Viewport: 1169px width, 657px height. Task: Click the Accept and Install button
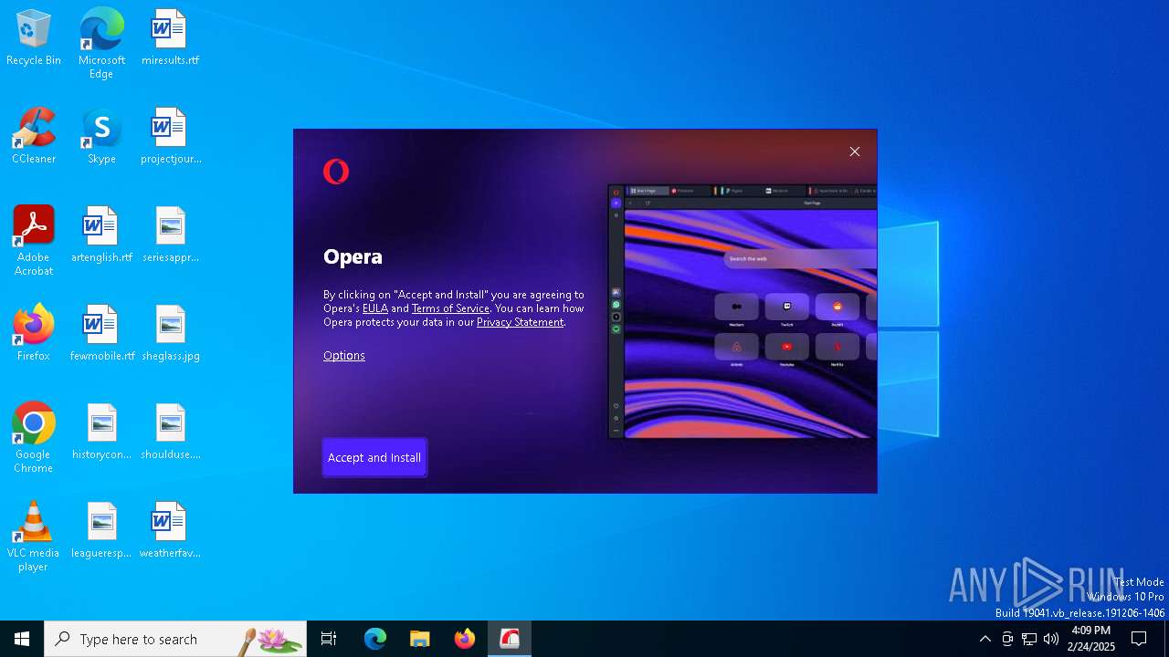[374, 457]
